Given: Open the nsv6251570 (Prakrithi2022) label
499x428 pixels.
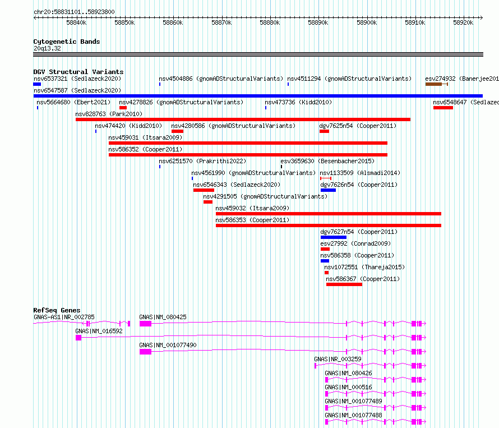Looking at the screenshot, I should (202, 161).
